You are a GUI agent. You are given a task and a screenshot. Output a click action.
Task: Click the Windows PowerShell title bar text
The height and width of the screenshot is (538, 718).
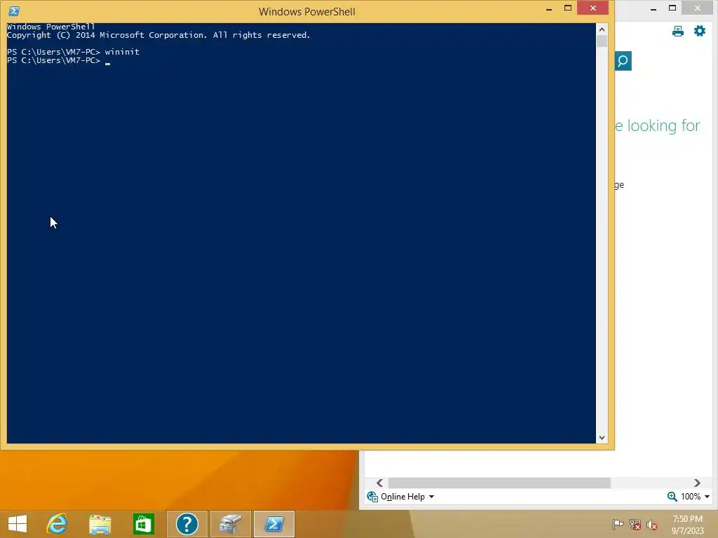pyautogui.click(x=307, y=11)
